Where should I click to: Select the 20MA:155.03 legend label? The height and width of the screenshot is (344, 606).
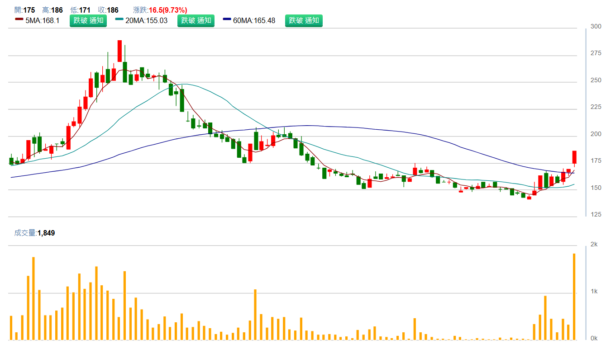(x=147, y=20)
